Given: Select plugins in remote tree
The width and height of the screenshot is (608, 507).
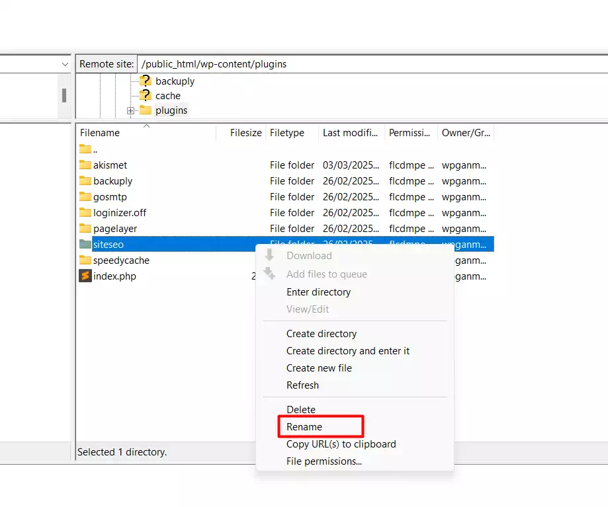Looking at the screenshot, I should (x=171, y=110).
